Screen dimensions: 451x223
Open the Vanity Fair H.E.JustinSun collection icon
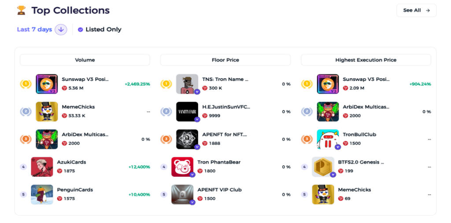click(187, 111)
